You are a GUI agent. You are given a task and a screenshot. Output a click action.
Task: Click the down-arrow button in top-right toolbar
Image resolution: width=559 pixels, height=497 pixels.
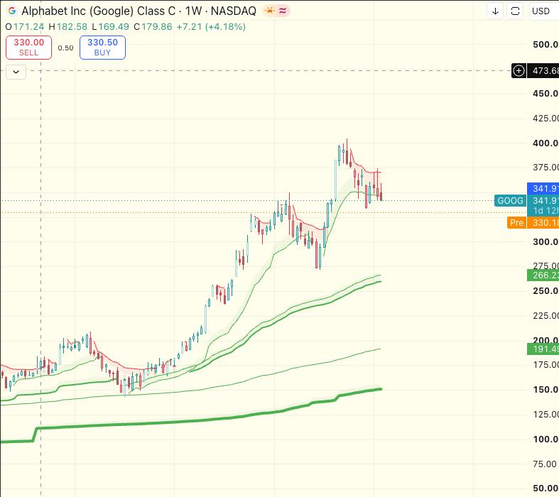(x=495, y=11)
